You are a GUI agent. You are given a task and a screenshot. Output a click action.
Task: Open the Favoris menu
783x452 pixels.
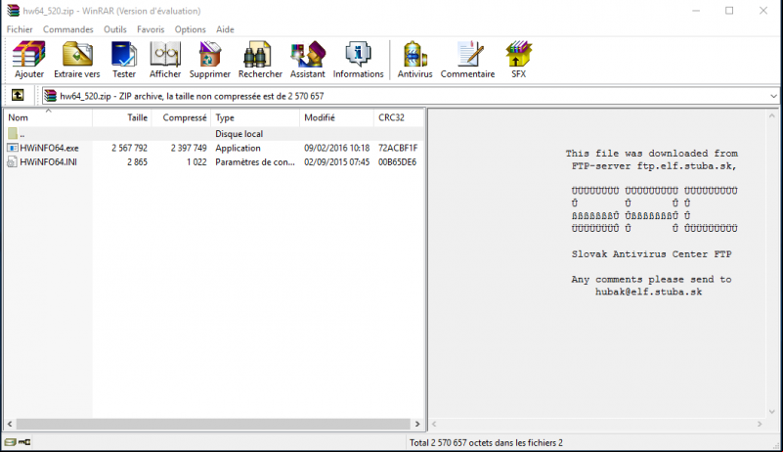pos(151,29)
